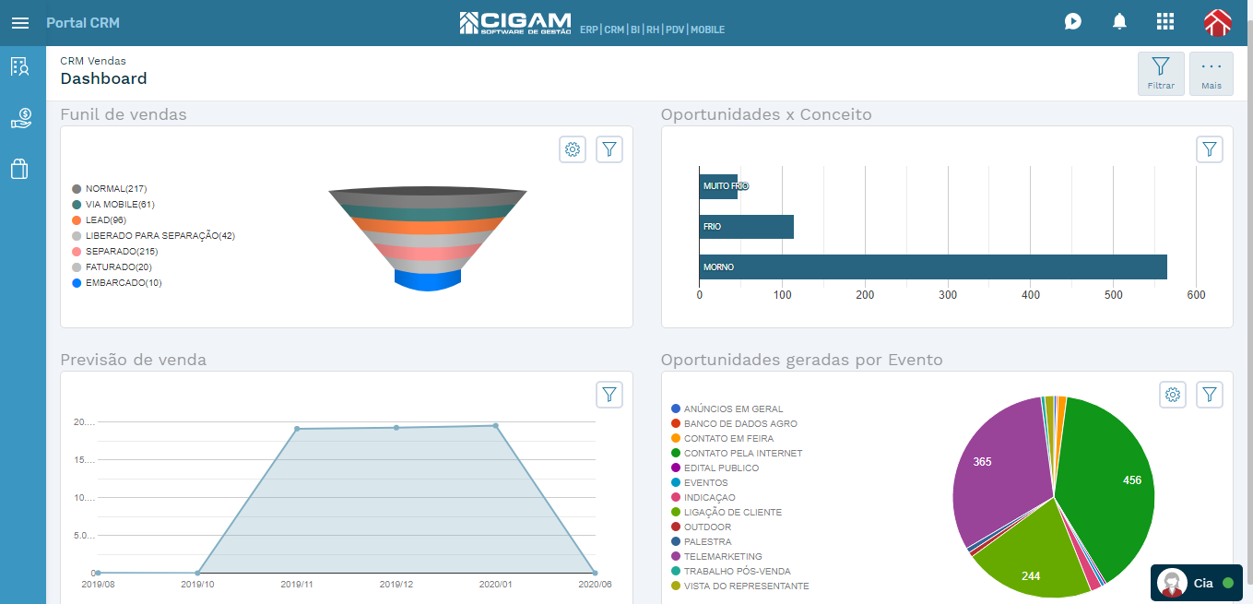Click OUTDOOR legend entry
Viewport: 1253px width, 604px height.
point(702,527)
